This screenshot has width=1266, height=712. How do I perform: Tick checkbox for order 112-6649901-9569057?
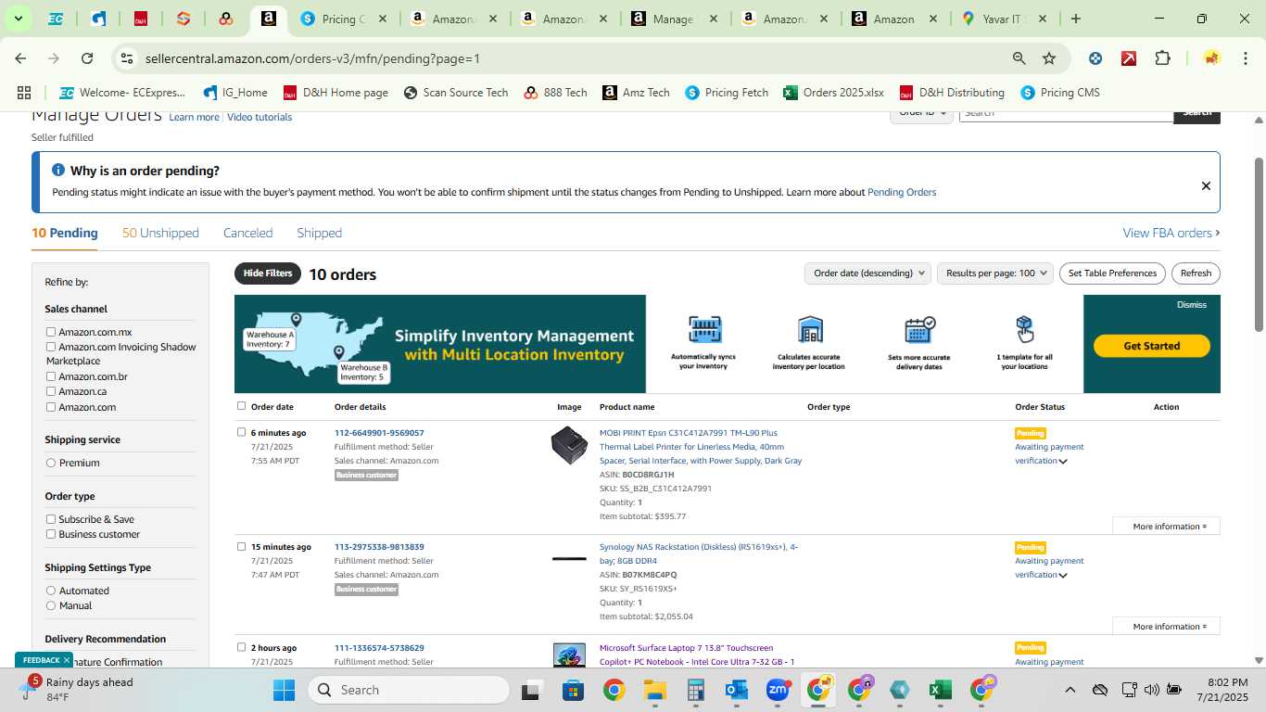coord(241,432)
